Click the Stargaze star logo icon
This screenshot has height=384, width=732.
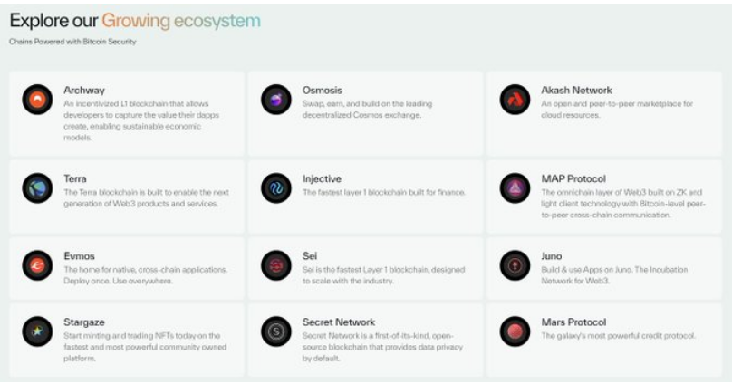[37, 331]
